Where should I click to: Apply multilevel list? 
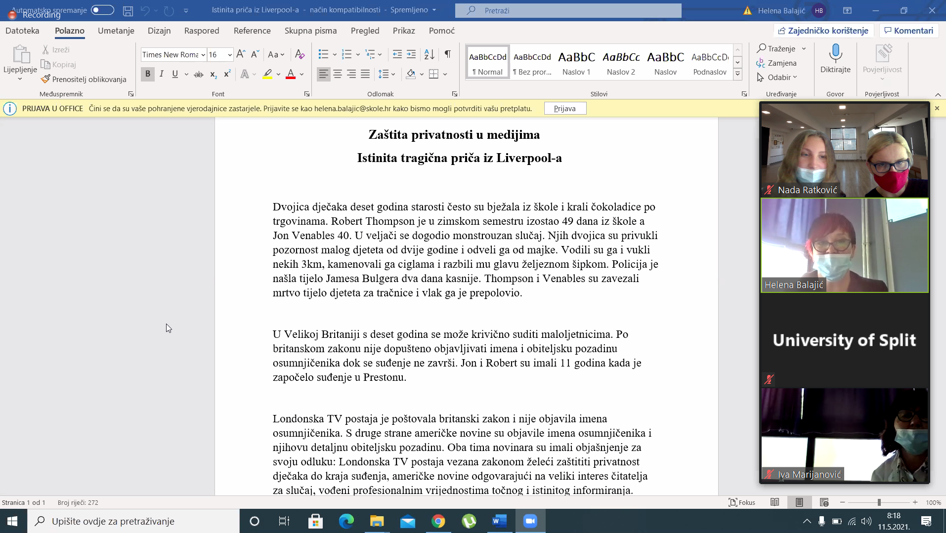[x=370, y=54]
